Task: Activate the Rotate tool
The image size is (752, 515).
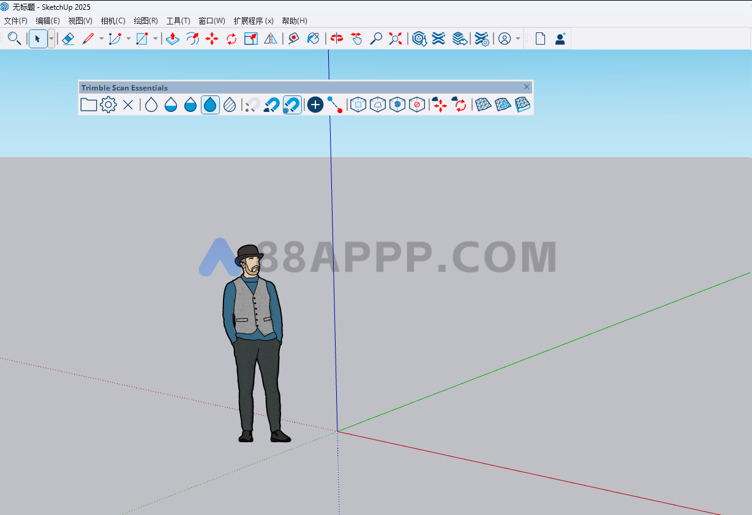Action: point(231,39)
